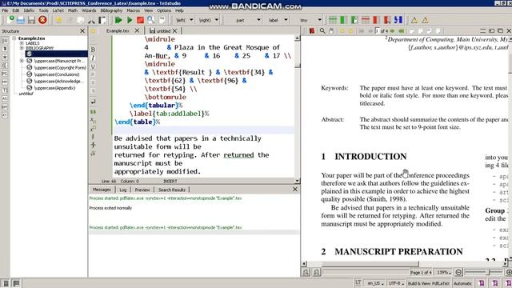Viewport: 512px width, 288px height.
Task: Click the Newline return-arrow icon
Action: tap(93, 102)
